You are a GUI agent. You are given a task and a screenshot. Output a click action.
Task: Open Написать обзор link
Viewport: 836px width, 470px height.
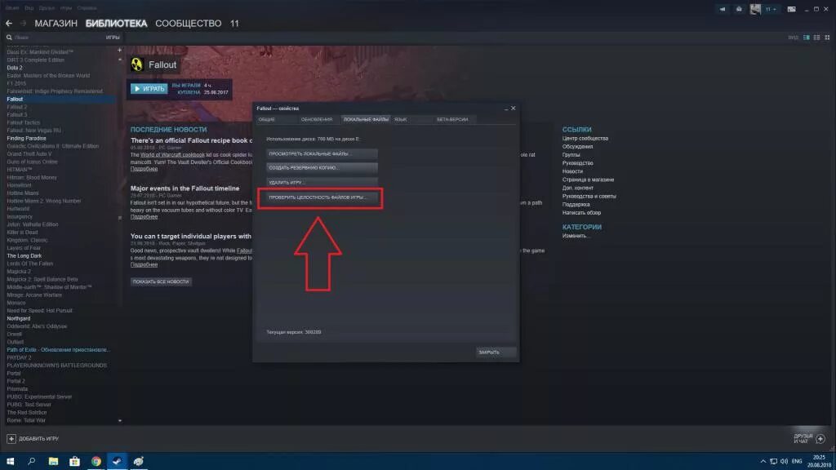click(581, 213)
